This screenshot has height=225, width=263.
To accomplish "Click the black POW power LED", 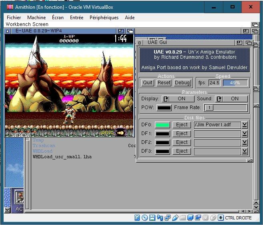I will click(164, 108).
